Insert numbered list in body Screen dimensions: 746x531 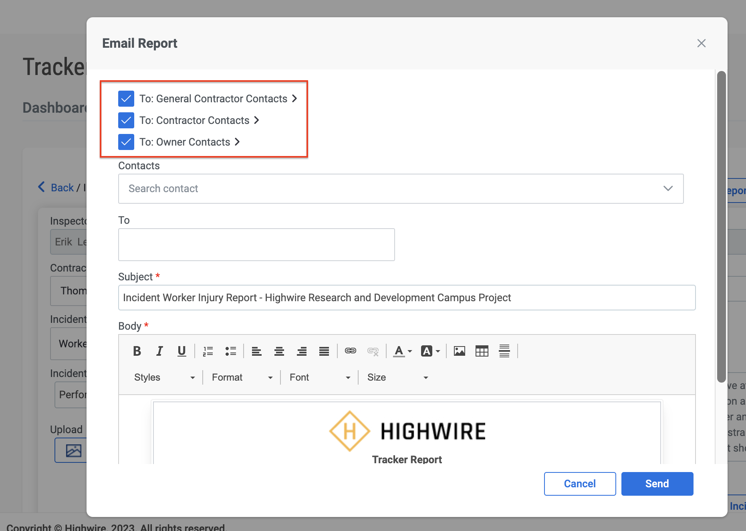[x=208, y=351]
